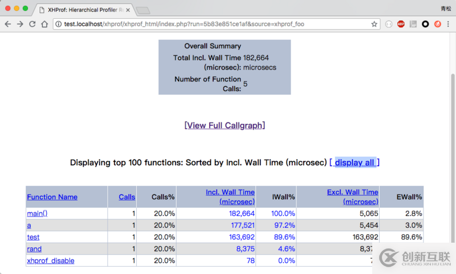Bookmark this page with the star icon

(x=374, y=24)
